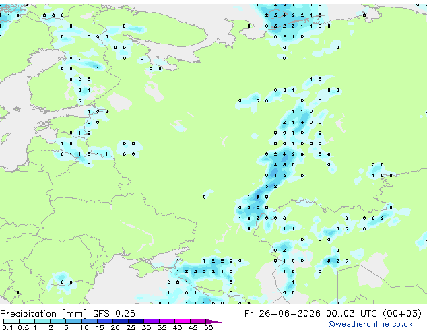Click the legend swatch between 10 and 15
The width and height of the screenshot is (427, 330).
click(x=89, y=321)
